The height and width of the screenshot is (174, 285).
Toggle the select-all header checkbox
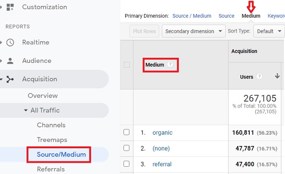(x=127, y=65)
